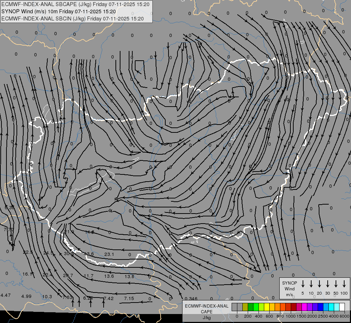Click the 21.9 CAPE value on map
This screenshot has width=351, height=323.
click(x=69, y=231)
